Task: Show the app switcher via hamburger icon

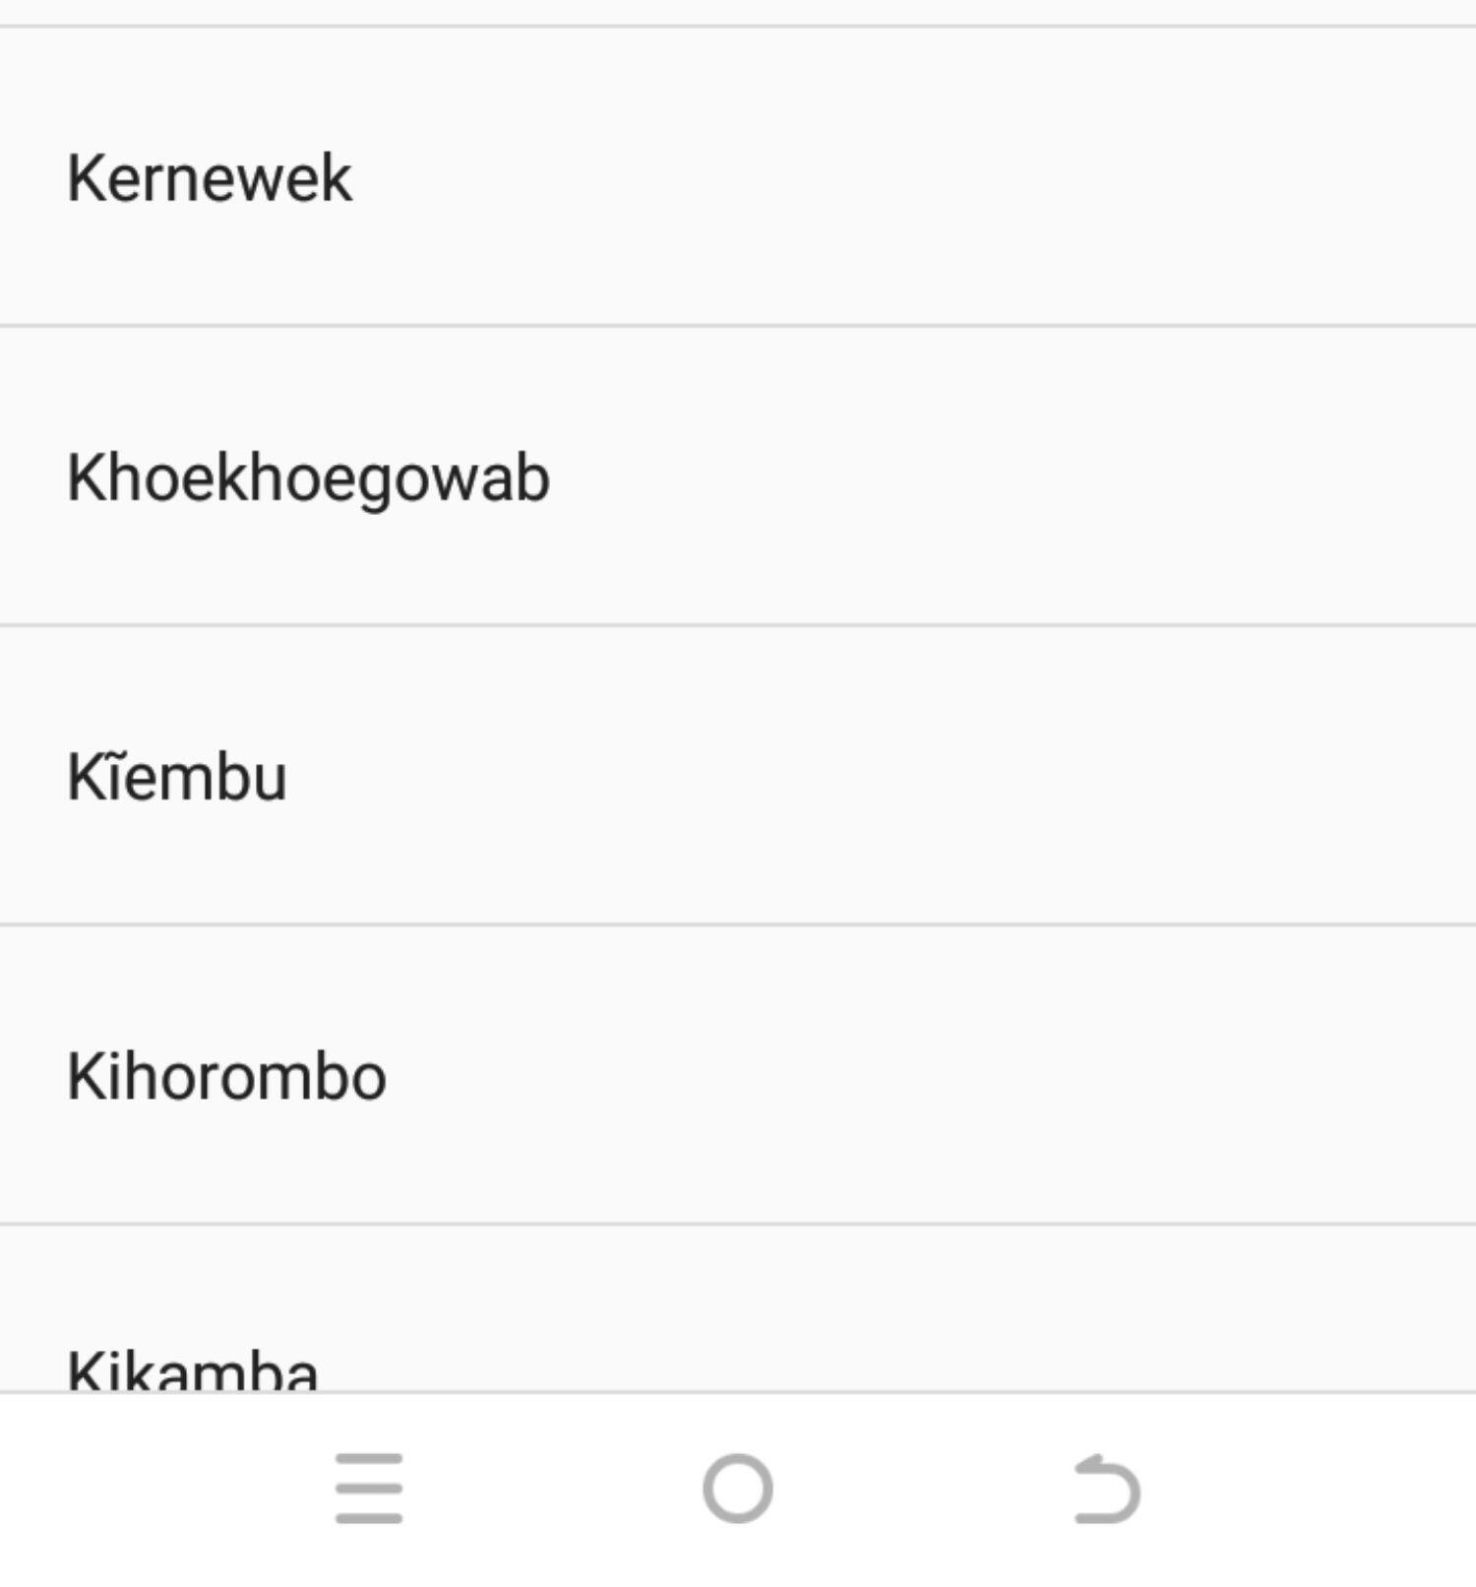Action: tap(369, 1488)
